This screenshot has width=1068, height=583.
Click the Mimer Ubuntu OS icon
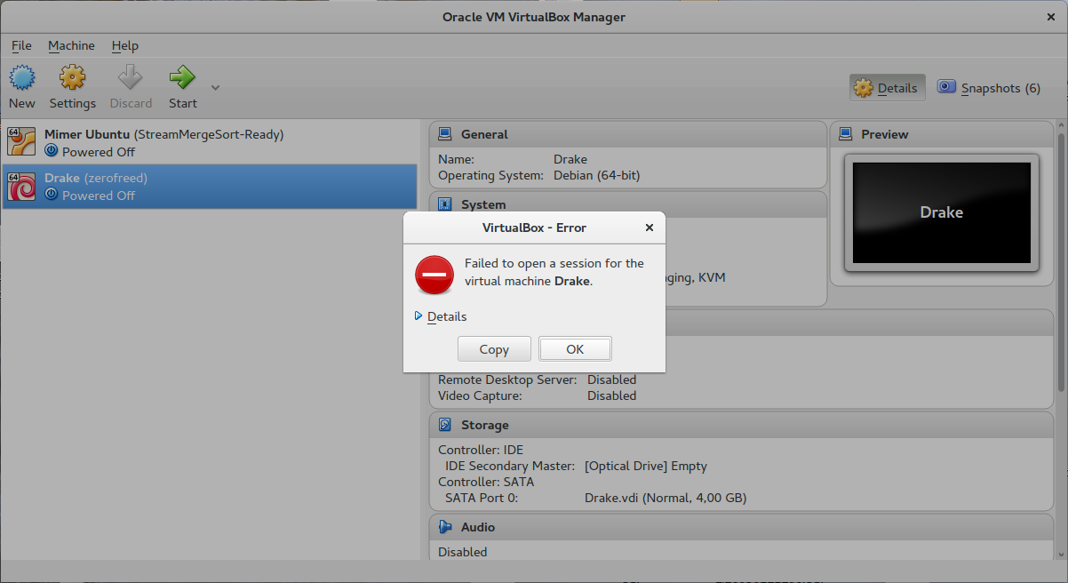[21, 142]
